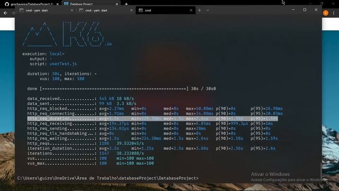Click terminal icon on first yarn start tab
Screen dimensions: 339x191
(x=22, y=11)
